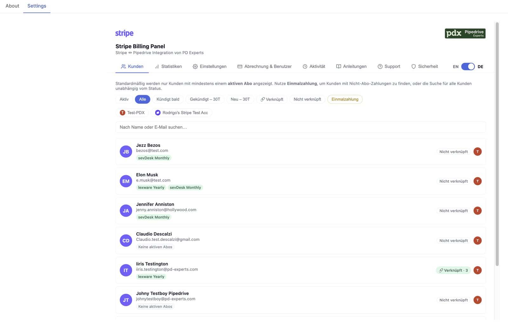Select the Settings tab at top

coord(37,6)
